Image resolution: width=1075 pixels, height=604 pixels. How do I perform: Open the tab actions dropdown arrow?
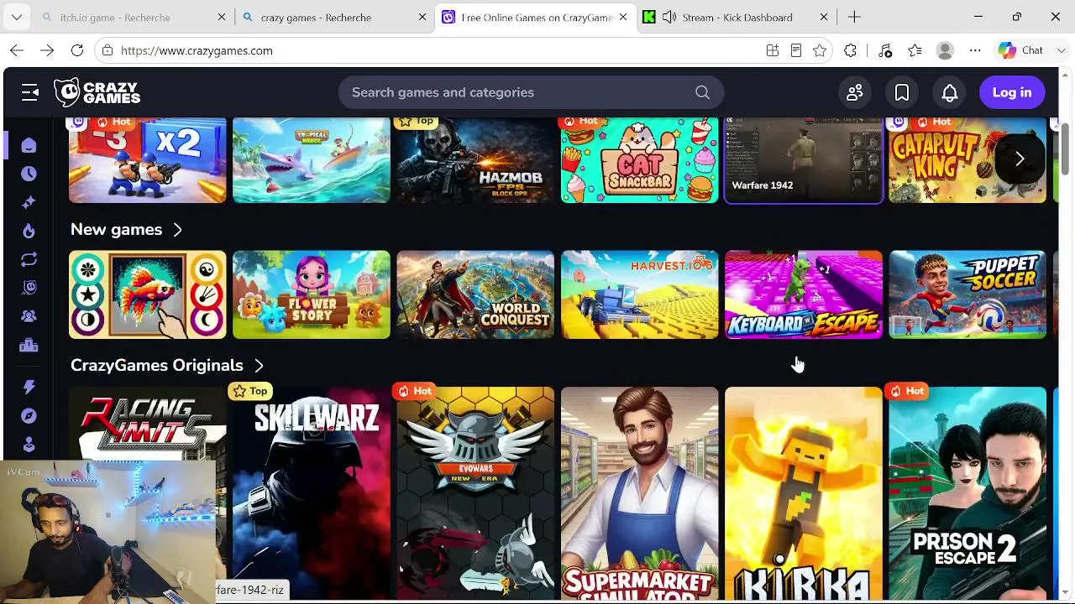click(x=17, y=17)
